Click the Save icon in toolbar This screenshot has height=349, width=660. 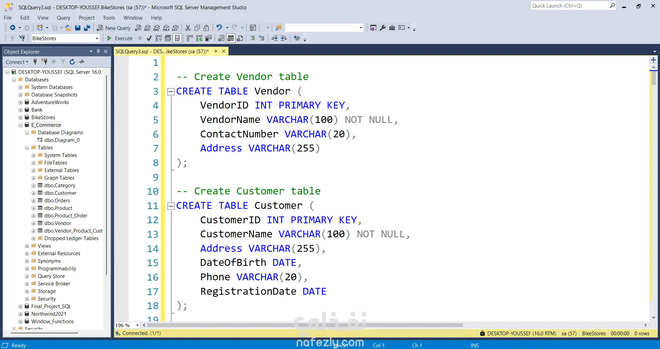click(x=78, y=28)
